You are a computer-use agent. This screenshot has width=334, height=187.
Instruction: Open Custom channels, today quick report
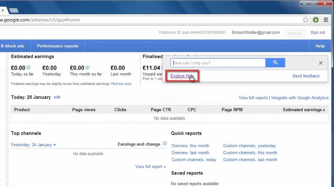click(x=194, y=160)
